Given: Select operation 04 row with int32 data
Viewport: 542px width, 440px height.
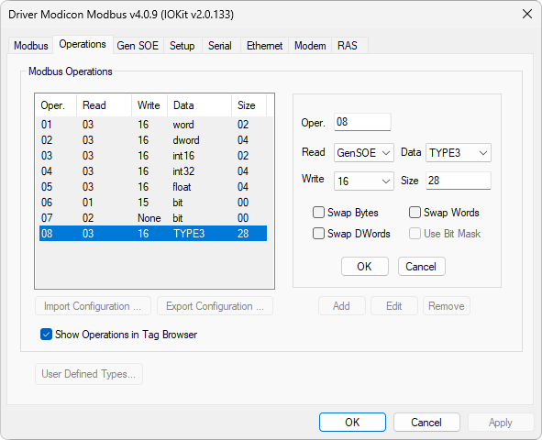Looking at the screenshot, I should coord(153,170).
